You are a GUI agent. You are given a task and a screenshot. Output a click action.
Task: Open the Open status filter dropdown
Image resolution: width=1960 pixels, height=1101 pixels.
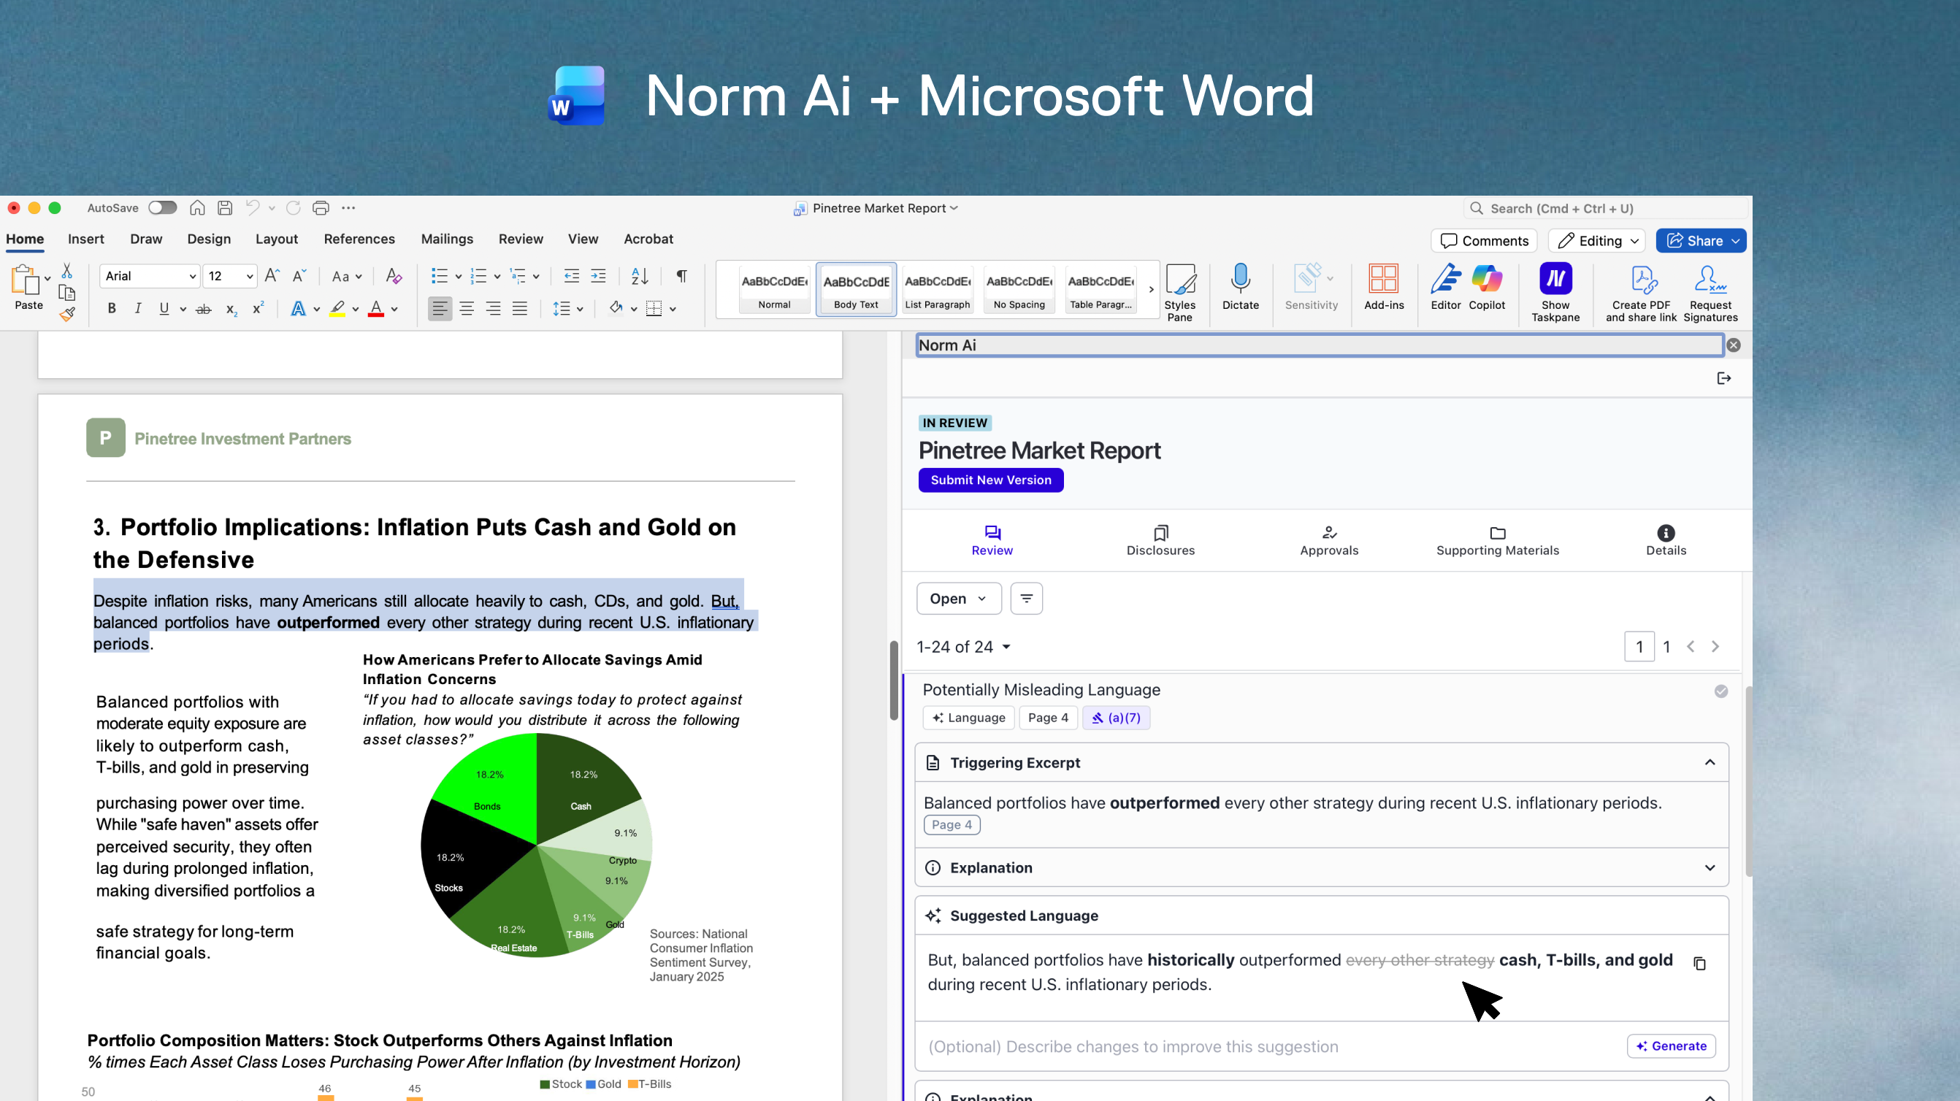coord(958,599)
